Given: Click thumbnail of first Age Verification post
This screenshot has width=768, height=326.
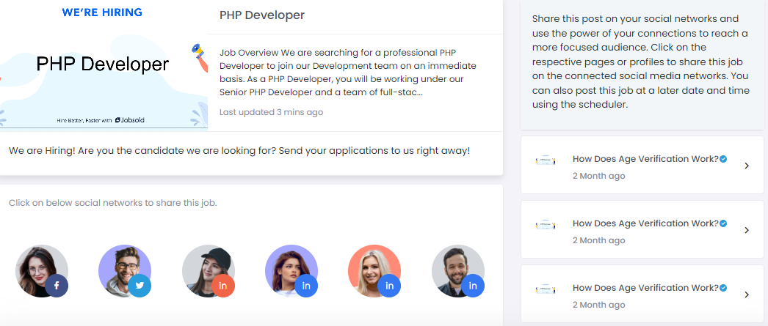Looking at the screenshot, I should click(x=546, y=160).
